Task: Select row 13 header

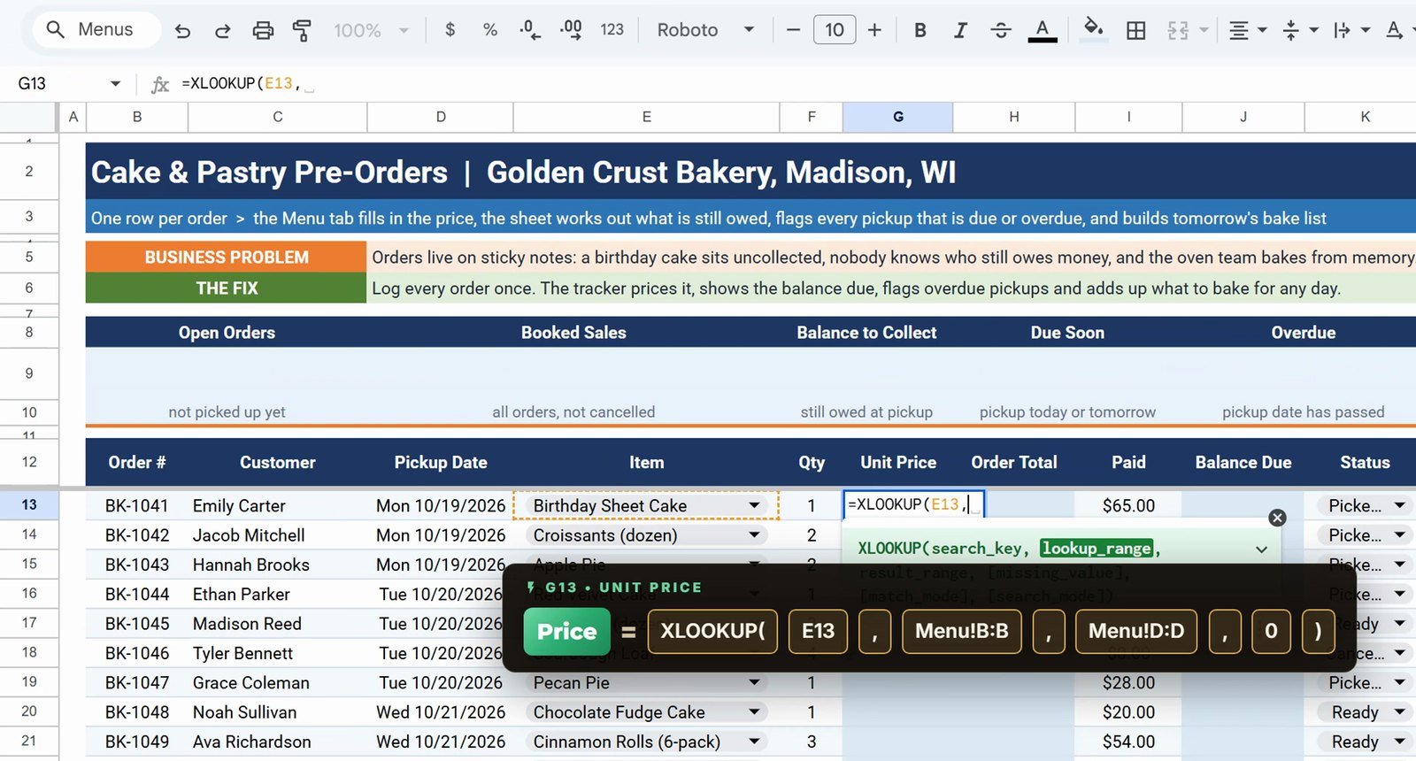Action: [x=29, y=504]
